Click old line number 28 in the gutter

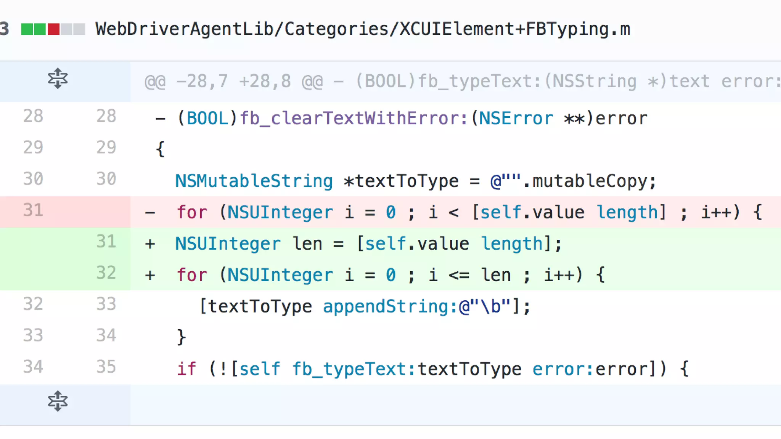pyautogui.click(x=33, y=116)
